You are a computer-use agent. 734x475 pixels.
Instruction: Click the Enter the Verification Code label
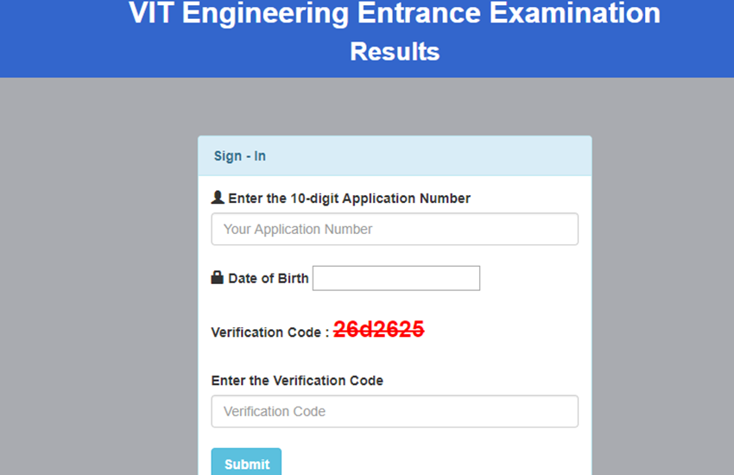coord(297,380)
